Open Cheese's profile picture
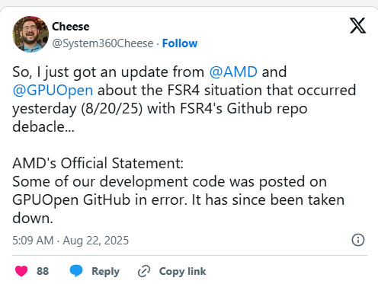The width and height of the screenshot is (378, 284). coord(30,34)
